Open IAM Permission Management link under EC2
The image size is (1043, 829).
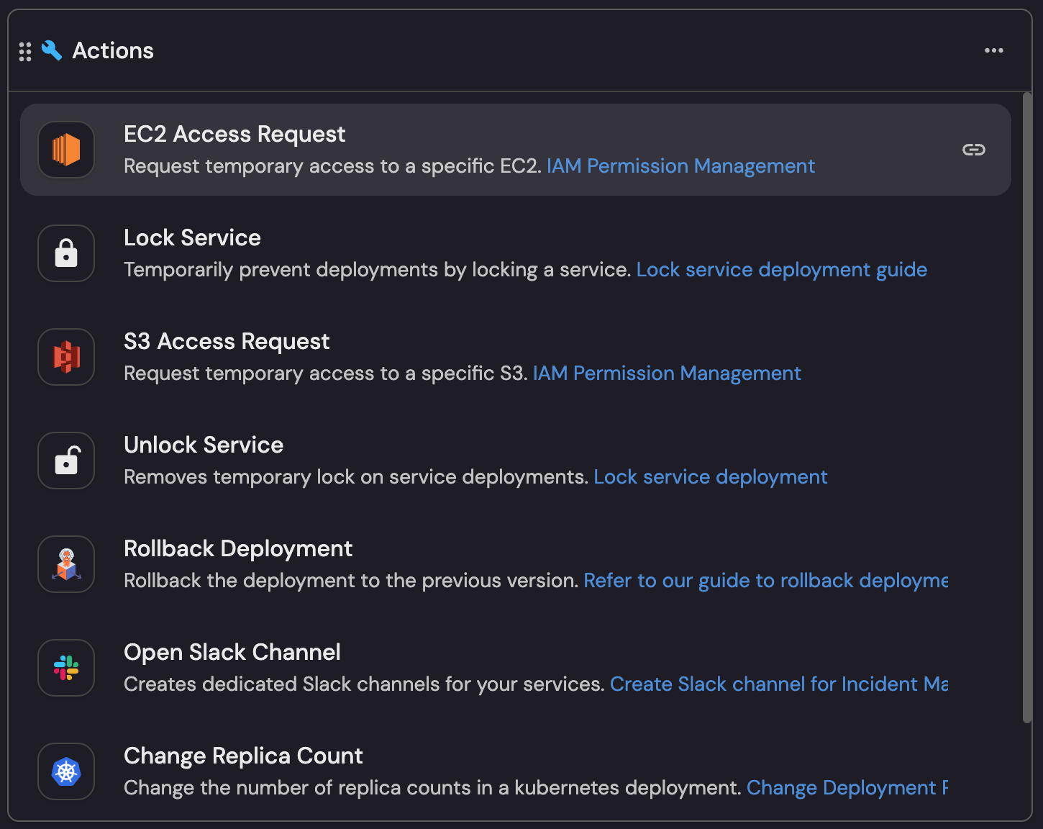tap(680, 166)
